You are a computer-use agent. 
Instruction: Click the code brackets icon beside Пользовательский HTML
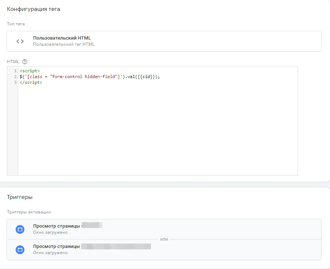pos(20,41)
